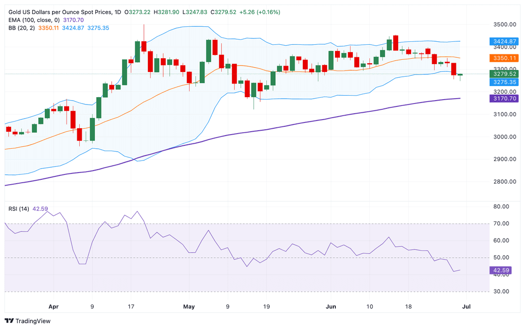Click the orange 3350.11 price tag
525x329 pixels.
[x=504, y=58]
